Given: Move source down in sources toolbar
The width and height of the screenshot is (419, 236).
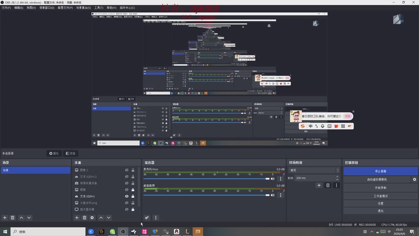Looking at the screenshot, I should [109, 218].
